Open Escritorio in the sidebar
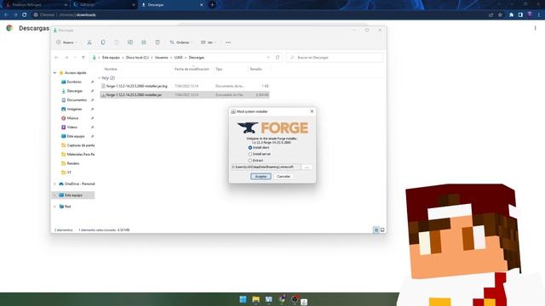This screenshot has width=545, height=306. pos(74,82)
